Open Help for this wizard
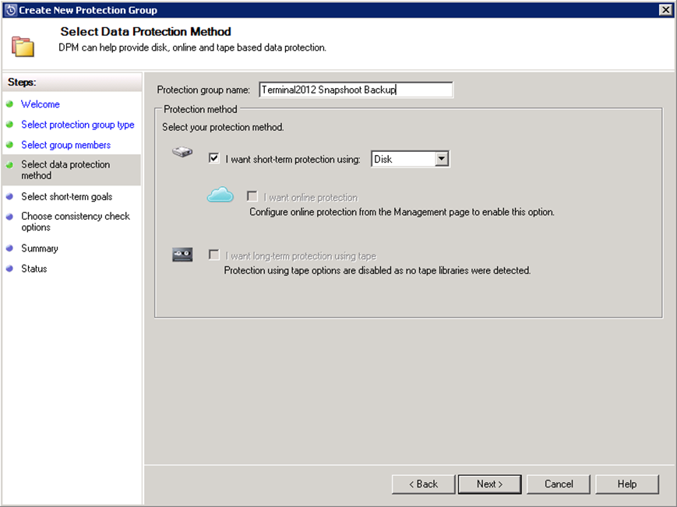Viewport: 677px width, 507px height. coord(627,484)
